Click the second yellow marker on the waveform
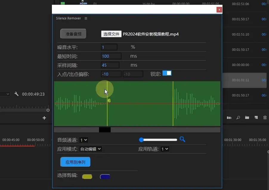Viewport: 269px width, 190px height. 173,104
